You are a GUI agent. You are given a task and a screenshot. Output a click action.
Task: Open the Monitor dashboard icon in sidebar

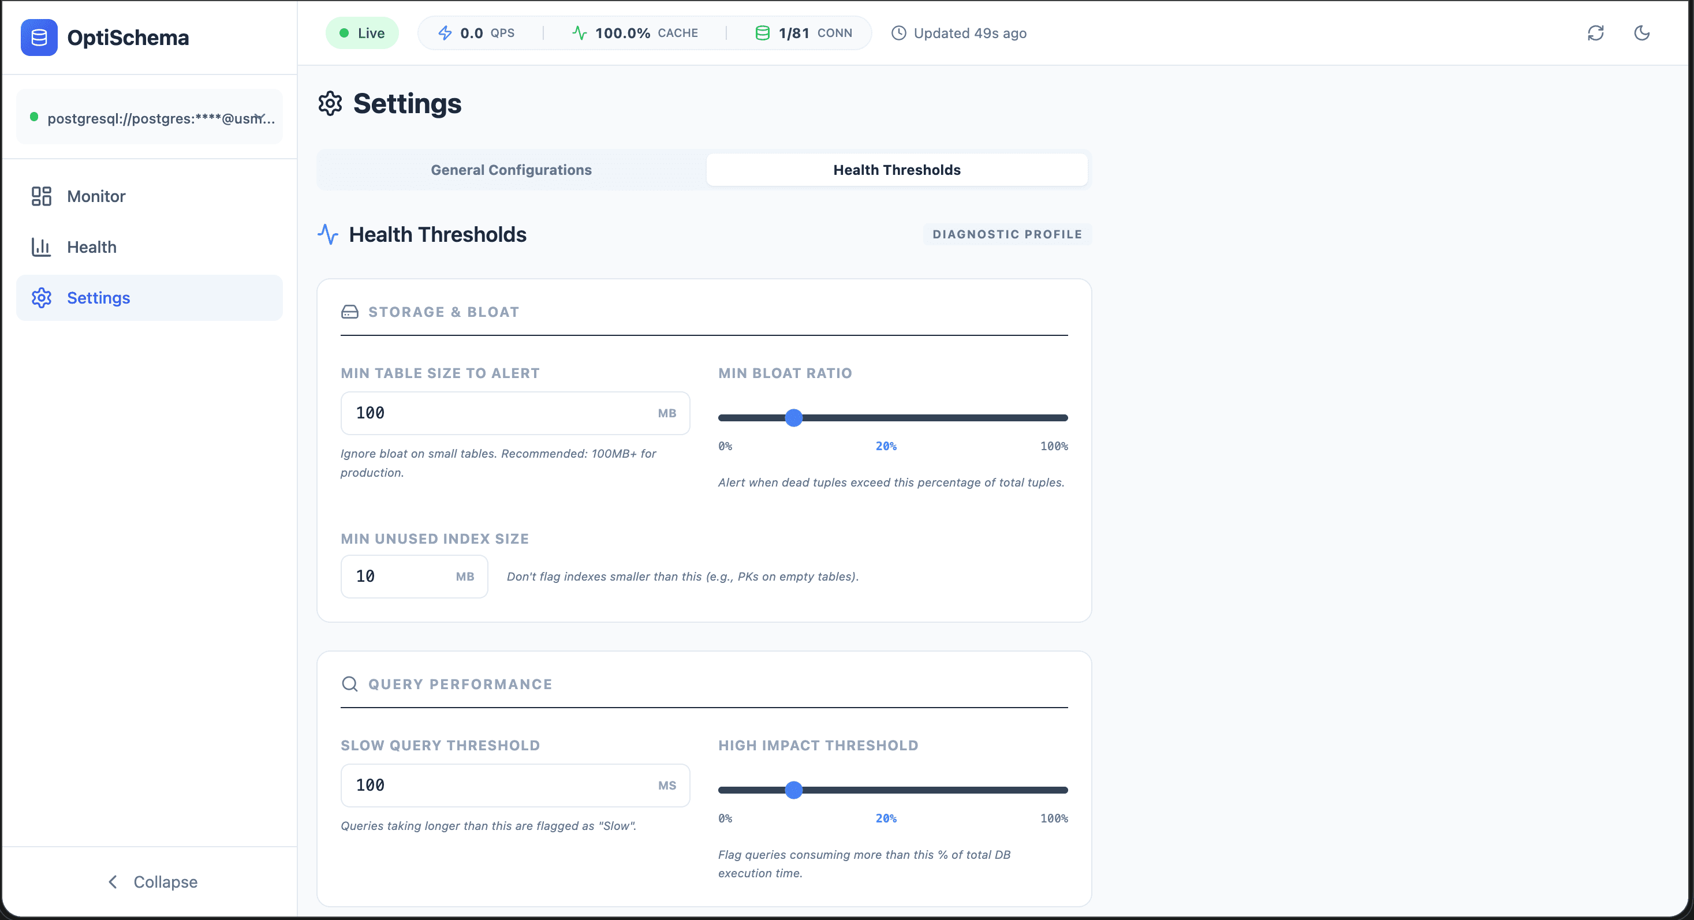tap(42, 196)
